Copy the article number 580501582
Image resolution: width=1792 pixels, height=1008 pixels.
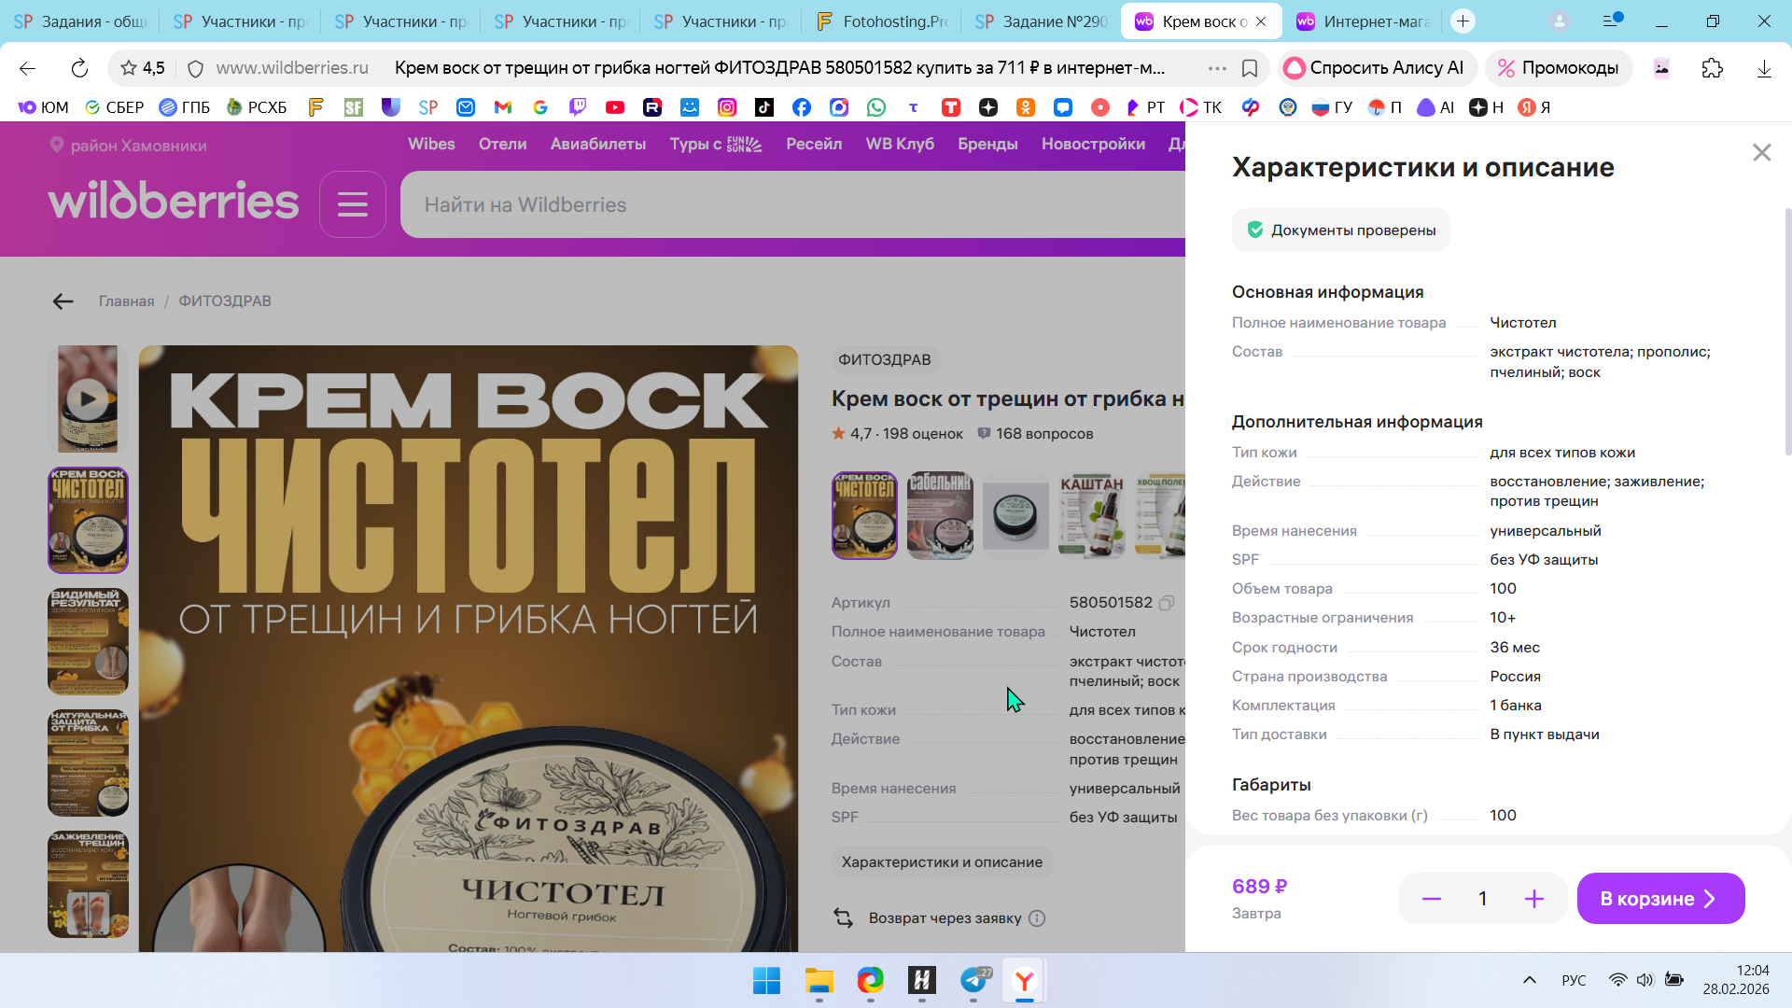1167,603
